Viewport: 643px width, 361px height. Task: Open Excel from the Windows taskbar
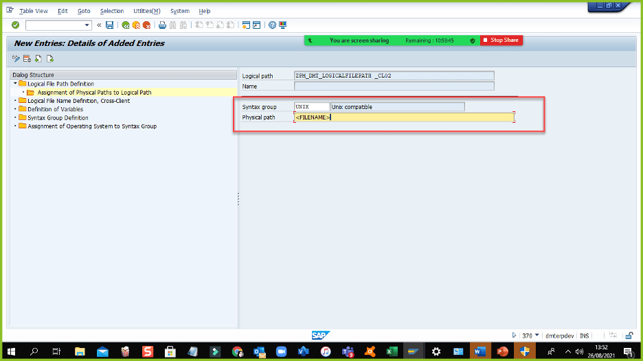[x=391, y=351]
